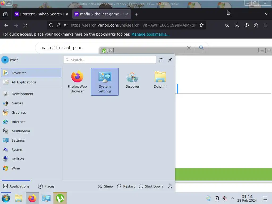Open Firefox account menu
This screenshot has width=272, height=204.
pos(246,25)
